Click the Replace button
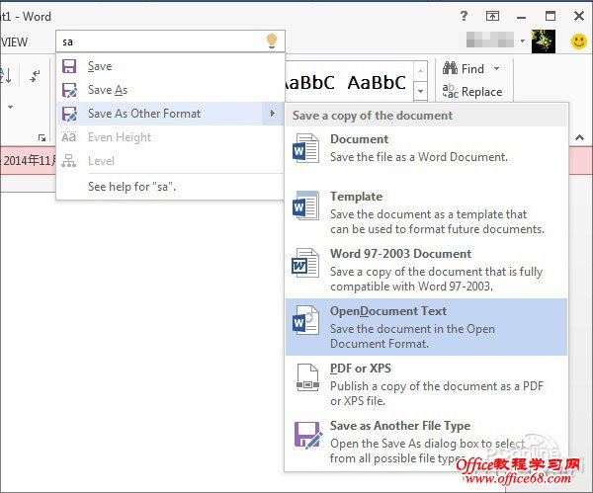 (472, 92)
